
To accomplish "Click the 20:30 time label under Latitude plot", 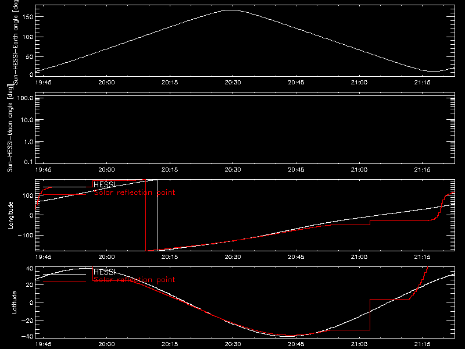I will tap(233, 344).
